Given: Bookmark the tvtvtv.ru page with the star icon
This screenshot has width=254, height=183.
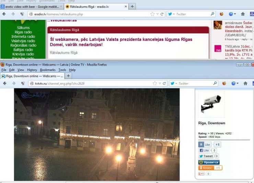Looking at the screenshot, I should pos(154,83).
